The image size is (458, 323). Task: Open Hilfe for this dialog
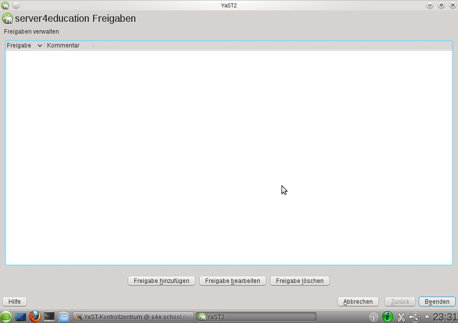[14, 301]
